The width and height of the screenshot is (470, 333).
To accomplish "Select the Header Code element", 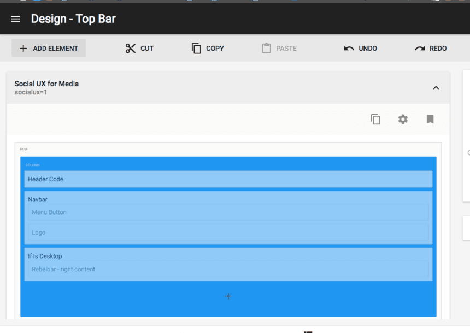I will click(46, 179).
